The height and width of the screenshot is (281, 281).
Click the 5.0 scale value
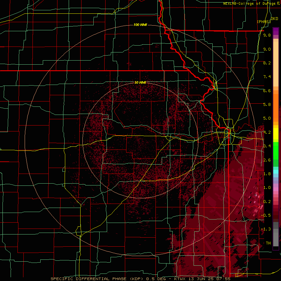click(267, 118)
